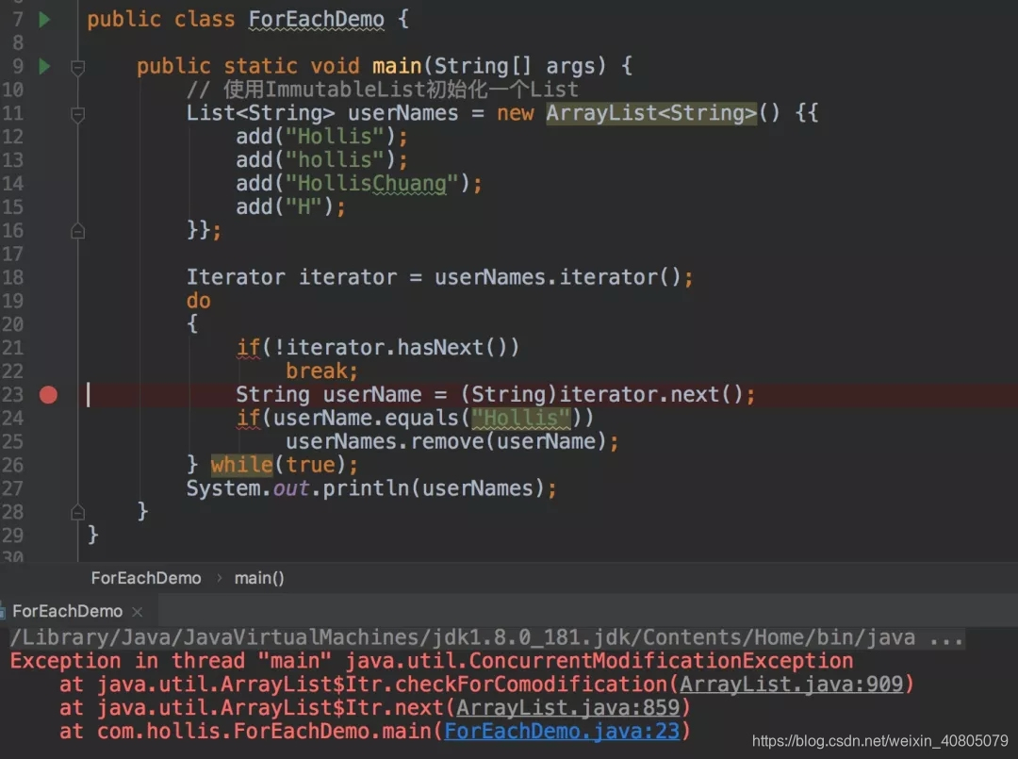This screenshot has height=759, width=1018.
Task: Close the ForEachDemo run tab
Action: (x=137, y=612)
